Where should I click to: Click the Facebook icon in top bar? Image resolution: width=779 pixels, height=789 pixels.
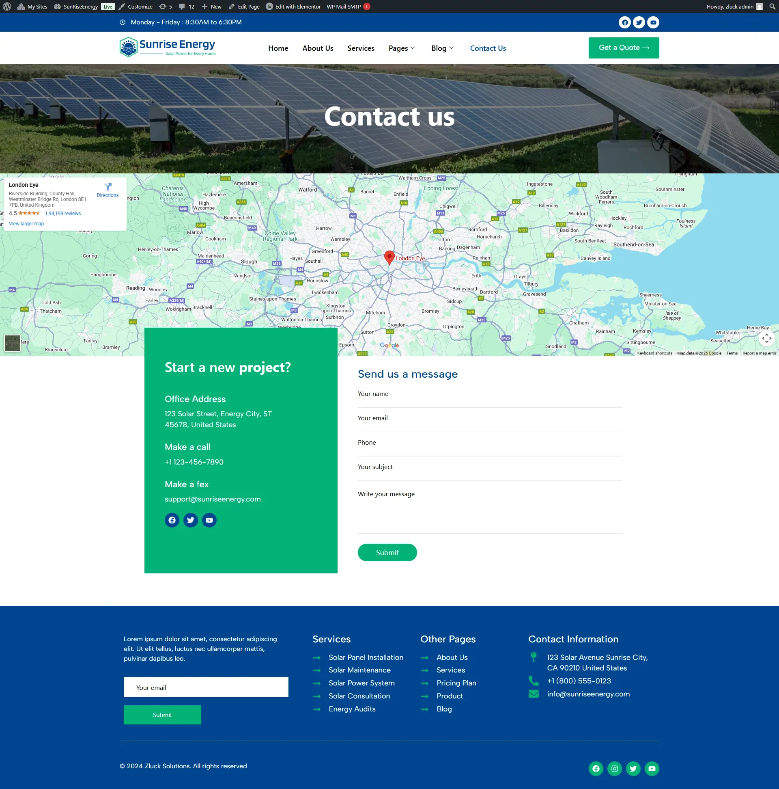coord(624,22)
